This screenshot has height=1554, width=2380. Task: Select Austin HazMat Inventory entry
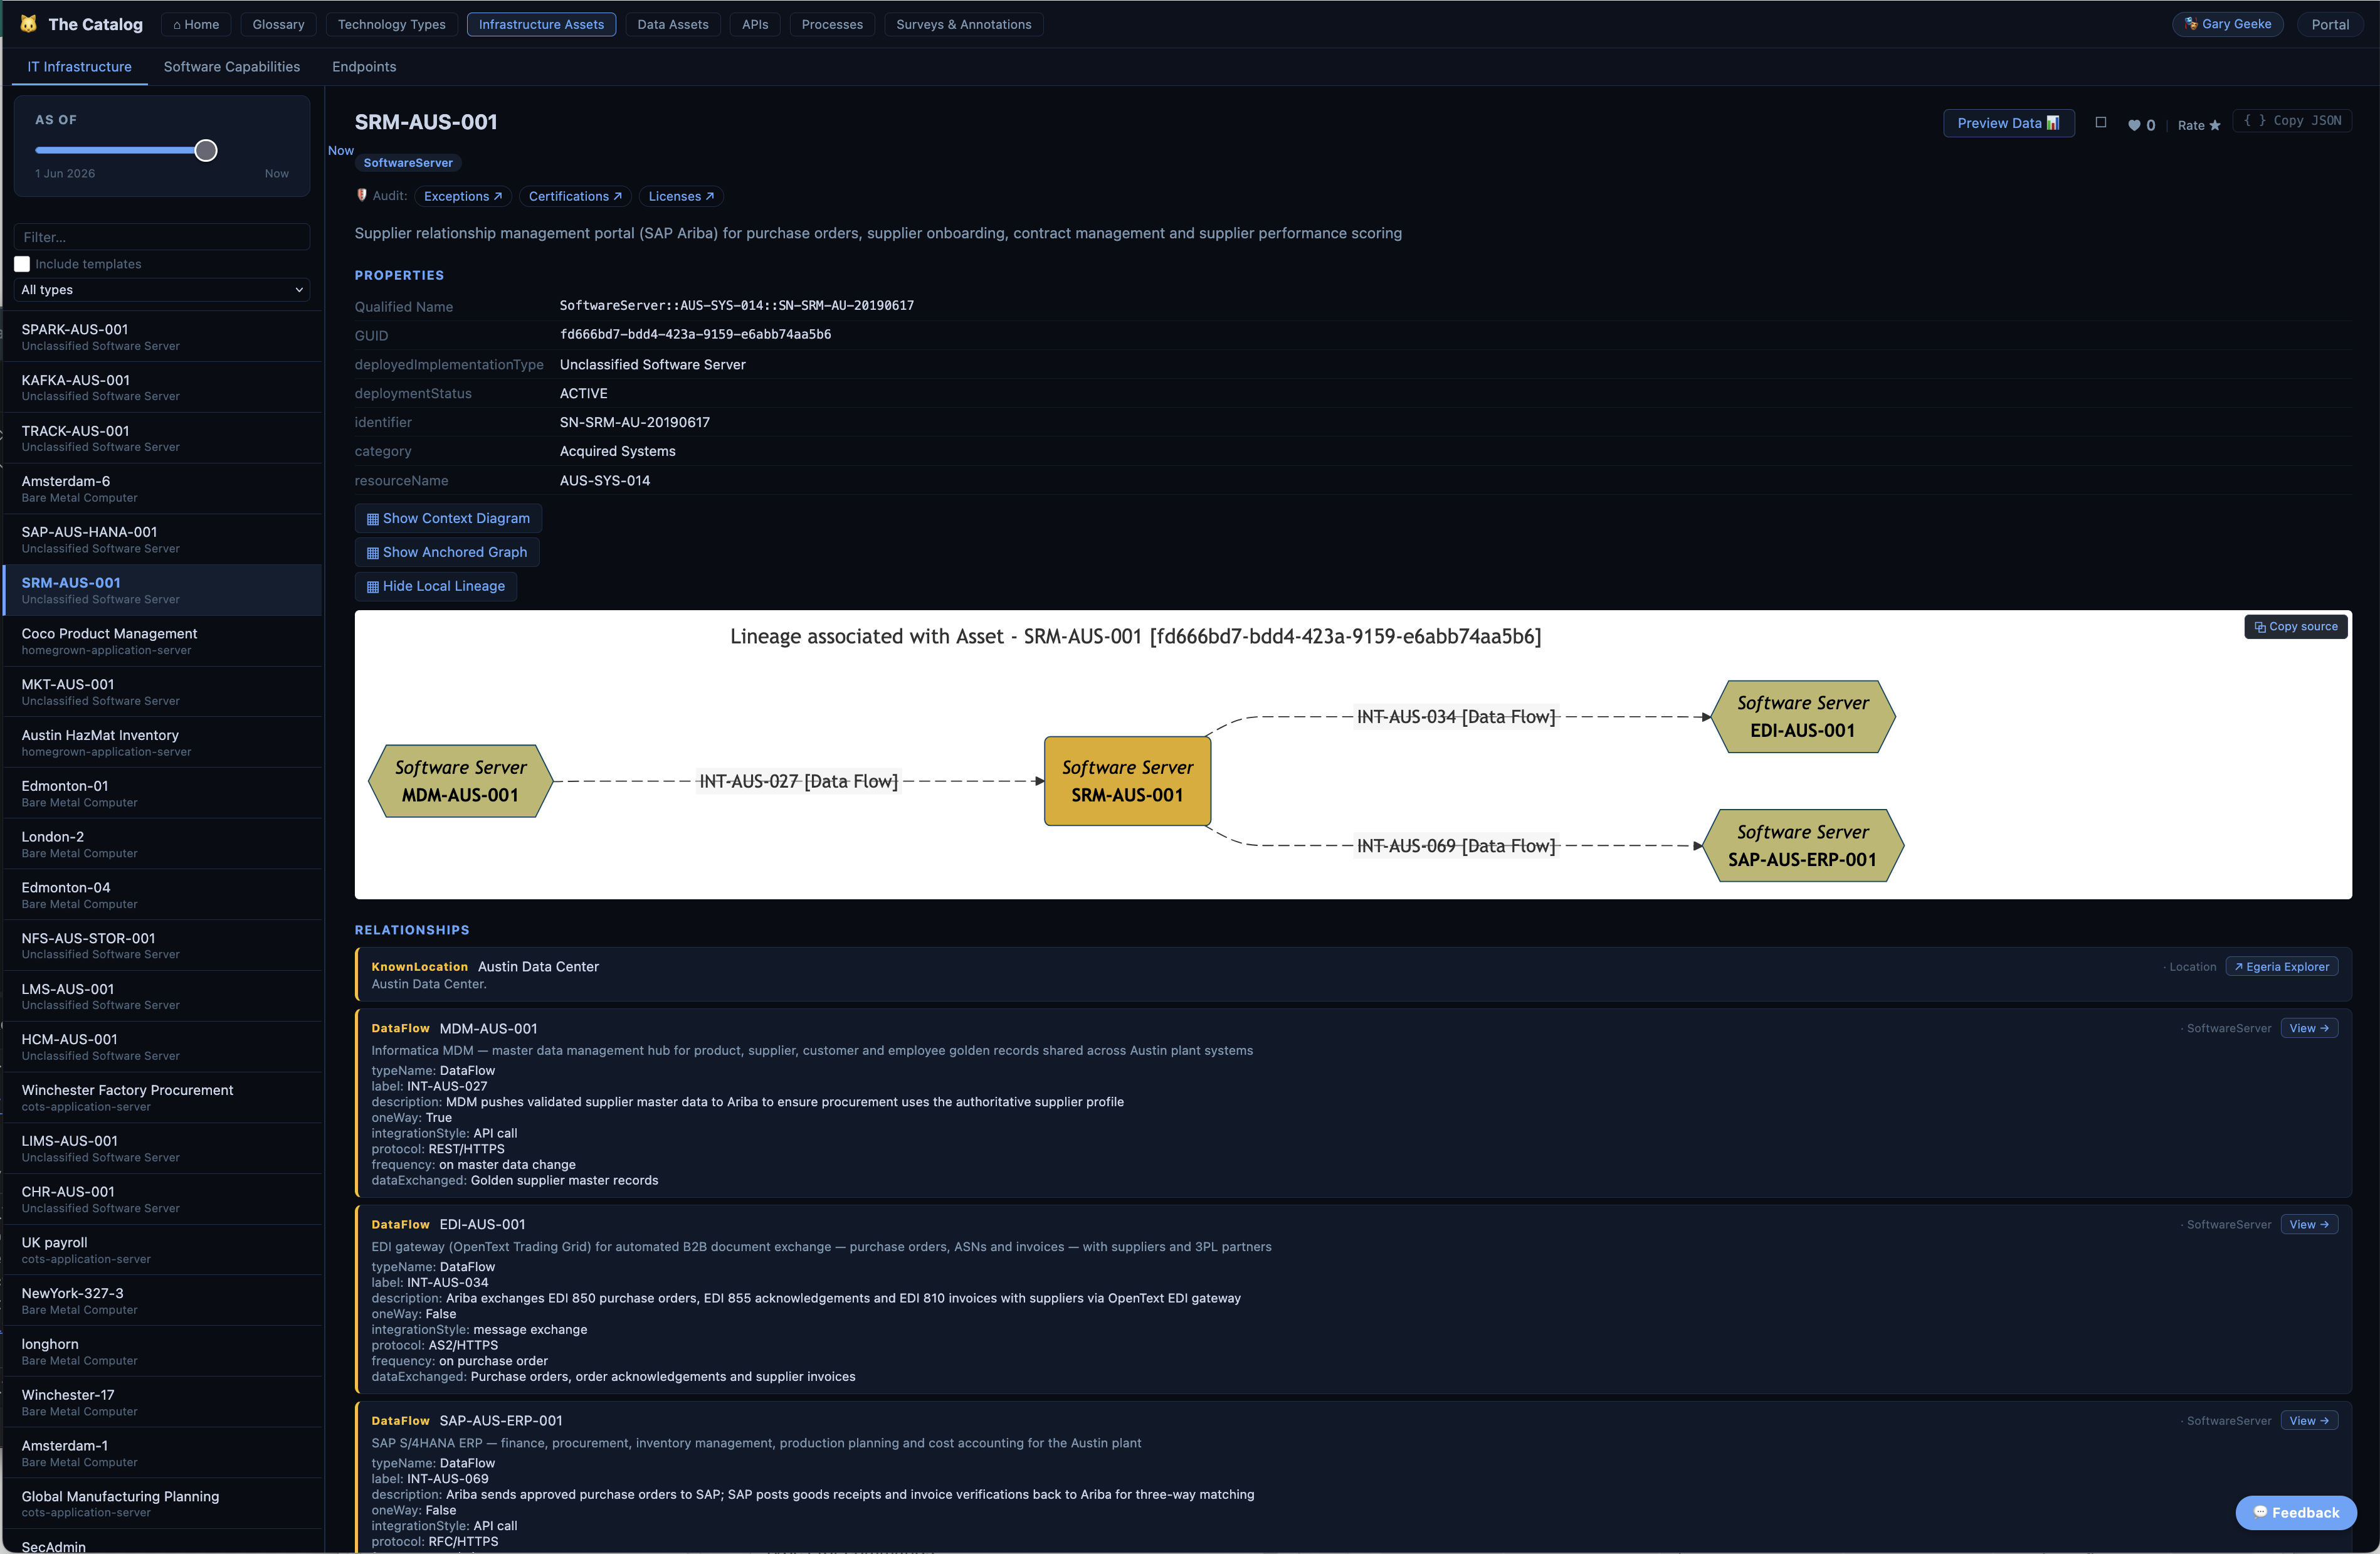(x=162, y=743)
